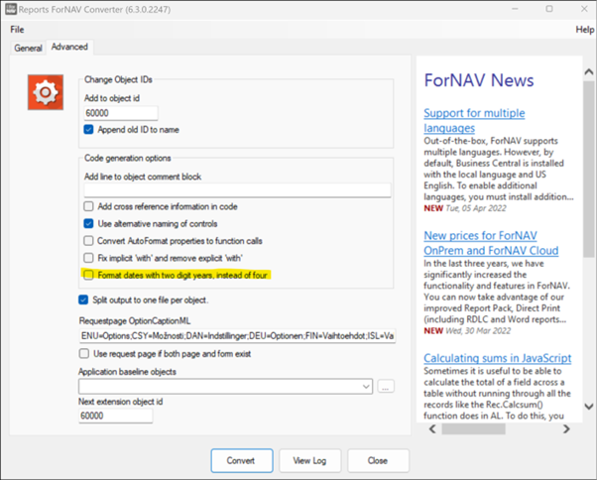Click the Next extension object id field
This screenshot has height=480, width=597.
tap(115, 416)
